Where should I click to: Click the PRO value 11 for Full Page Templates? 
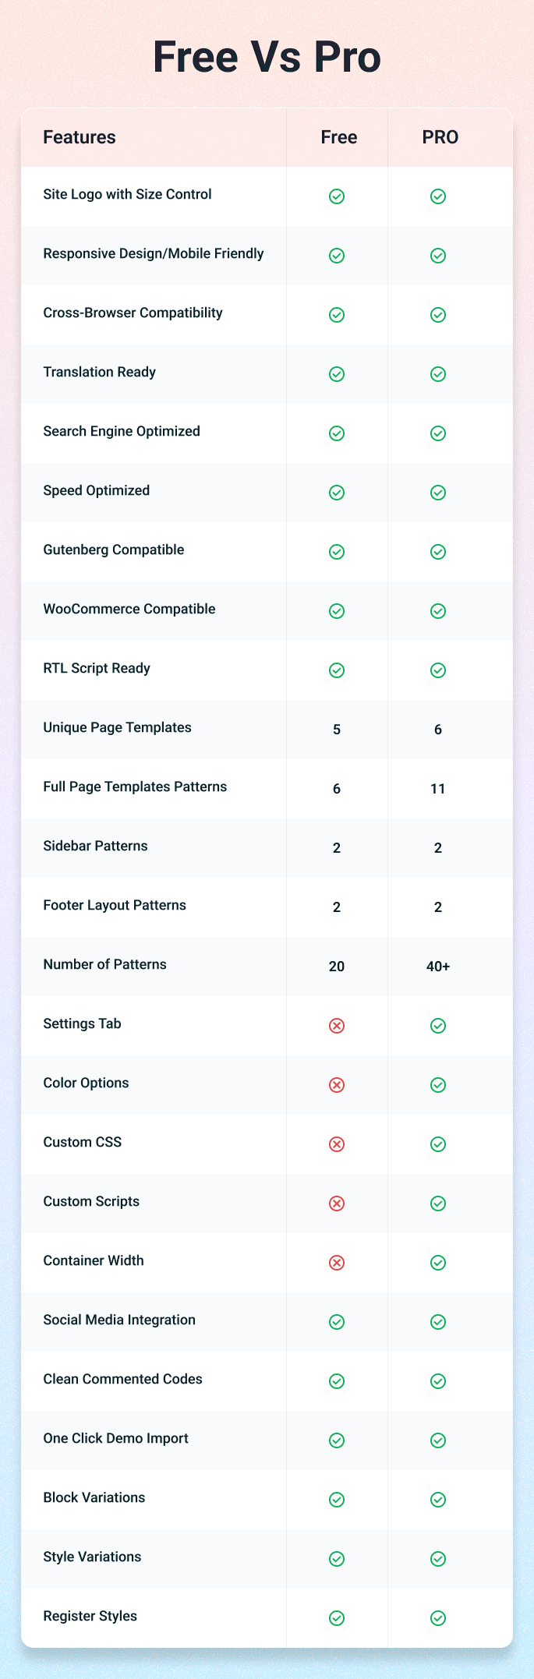click(438, 789)
